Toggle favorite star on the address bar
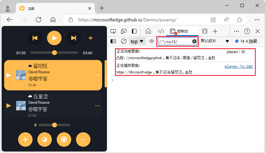265x153 pixels. tap(239, 20)
